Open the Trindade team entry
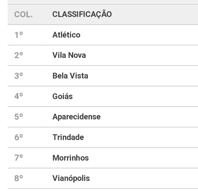The height and width of the screenshot is (191, 198). [x=68, y=137]
